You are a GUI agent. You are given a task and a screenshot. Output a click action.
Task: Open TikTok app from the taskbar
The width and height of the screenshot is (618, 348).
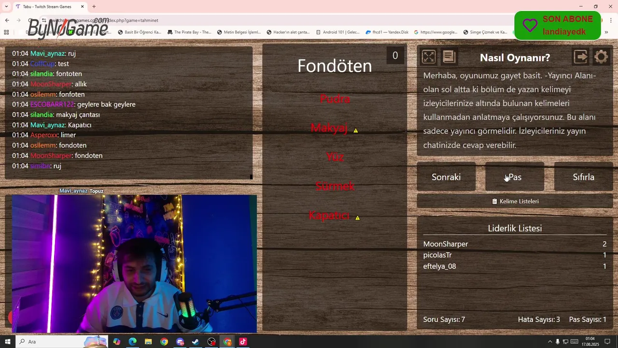[x=243, y=342]
